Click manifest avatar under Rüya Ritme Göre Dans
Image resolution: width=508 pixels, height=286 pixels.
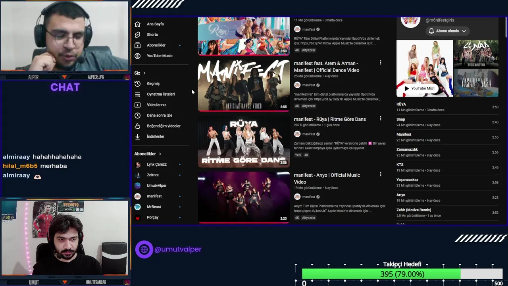coord(297,134)
